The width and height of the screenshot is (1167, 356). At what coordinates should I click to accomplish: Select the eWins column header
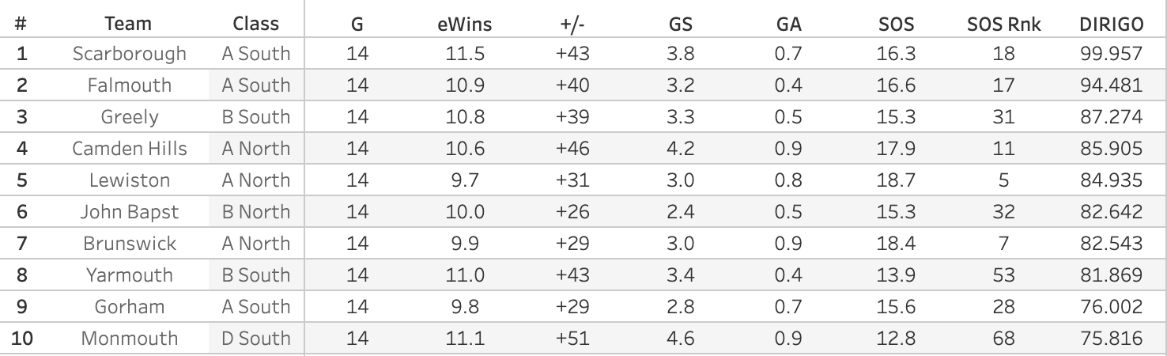464,24
